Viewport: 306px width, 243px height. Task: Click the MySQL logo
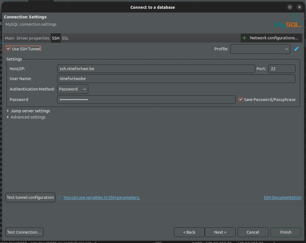(288, 21)
